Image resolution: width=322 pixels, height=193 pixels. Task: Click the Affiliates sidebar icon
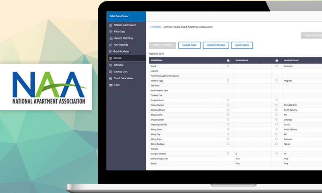tap(111, 65)
